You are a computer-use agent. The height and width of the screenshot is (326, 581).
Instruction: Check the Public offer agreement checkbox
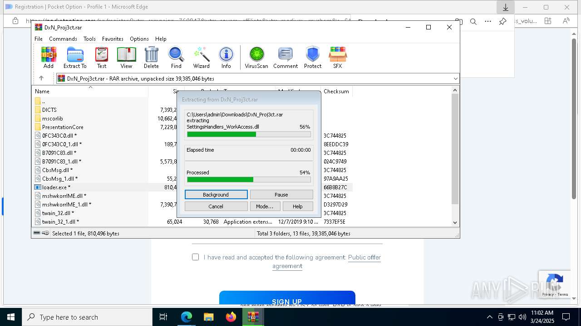click(196, 257)
